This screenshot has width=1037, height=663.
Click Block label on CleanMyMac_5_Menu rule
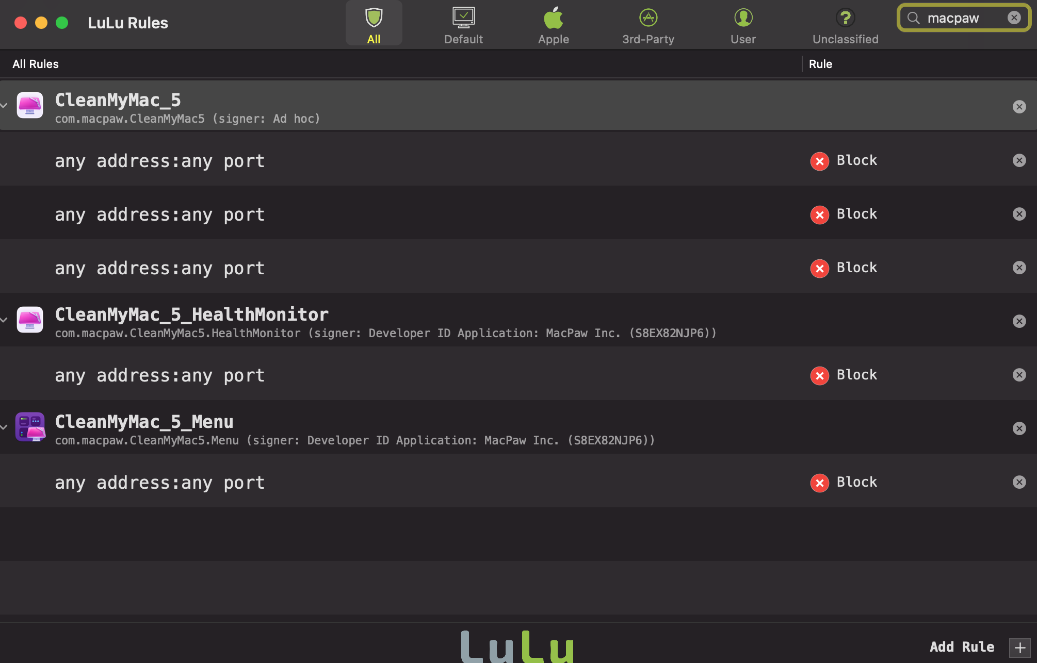856,482
